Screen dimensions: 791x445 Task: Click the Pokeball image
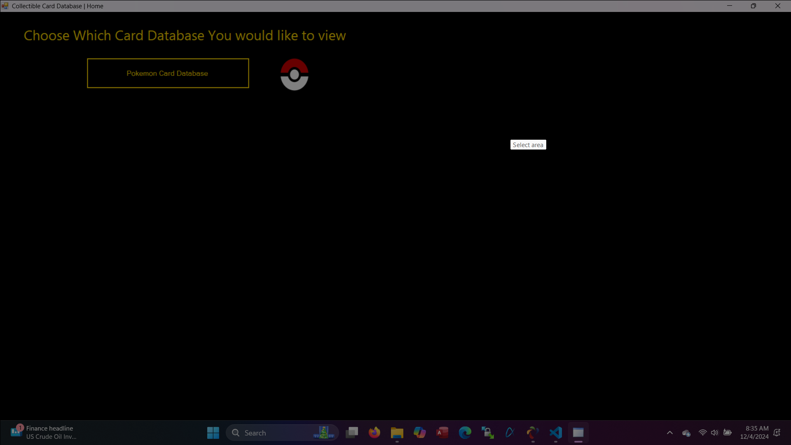[294, 75]
